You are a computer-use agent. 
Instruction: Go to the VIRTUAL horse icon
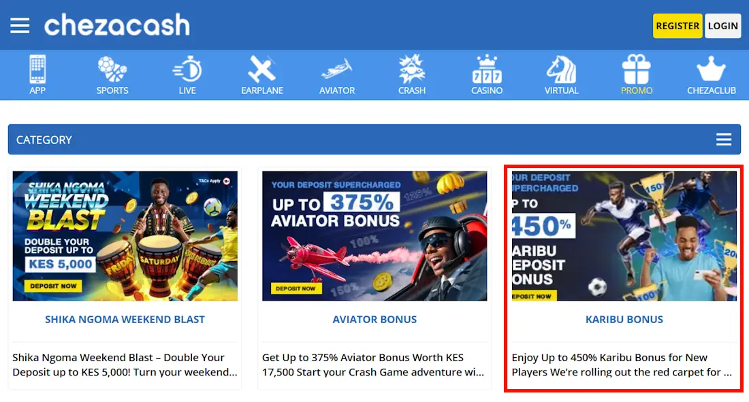561,69
